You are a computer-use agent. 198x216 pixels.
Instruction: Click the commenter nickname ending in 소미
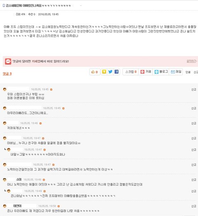pyautogui.click(x=19, y=179)
